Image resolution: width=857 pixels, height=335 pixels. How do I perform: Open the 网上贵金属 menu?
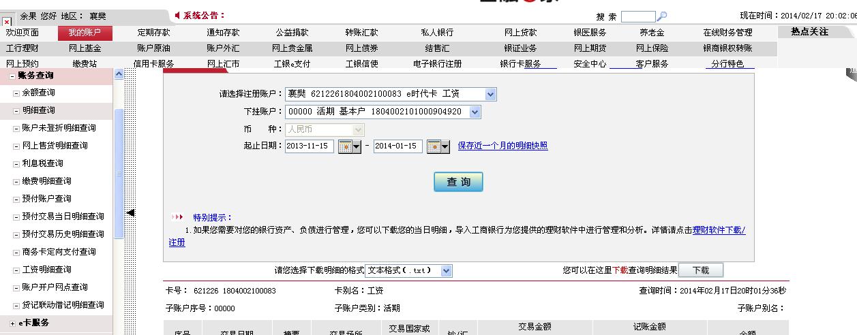[x=292, y=48]
